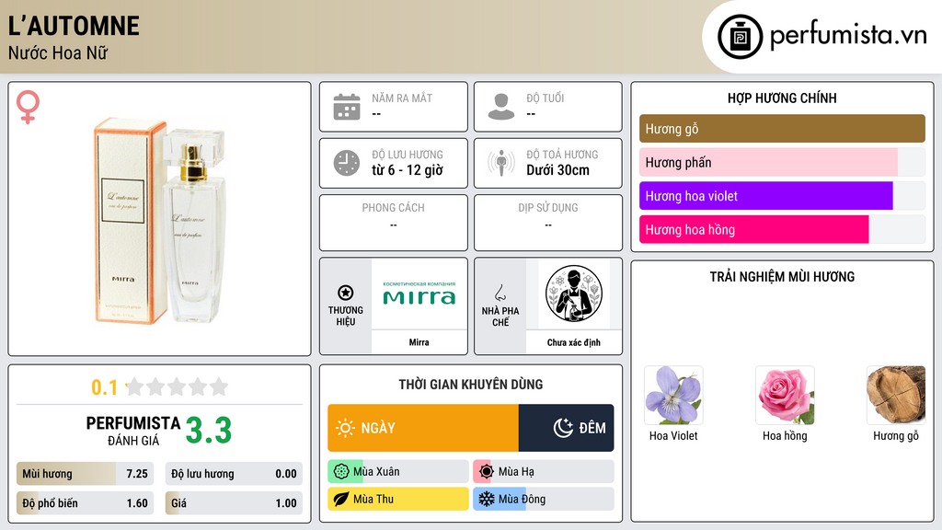Click the spring flower icon for Mùa Xuân
The image size is (942, 530).
(x=341, y=472)
